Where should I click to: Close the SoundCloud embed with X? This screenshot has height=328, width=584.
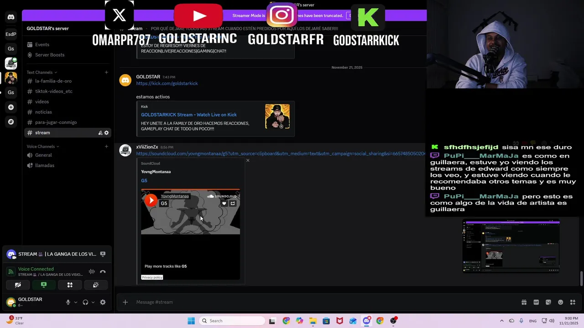point(248,160)
